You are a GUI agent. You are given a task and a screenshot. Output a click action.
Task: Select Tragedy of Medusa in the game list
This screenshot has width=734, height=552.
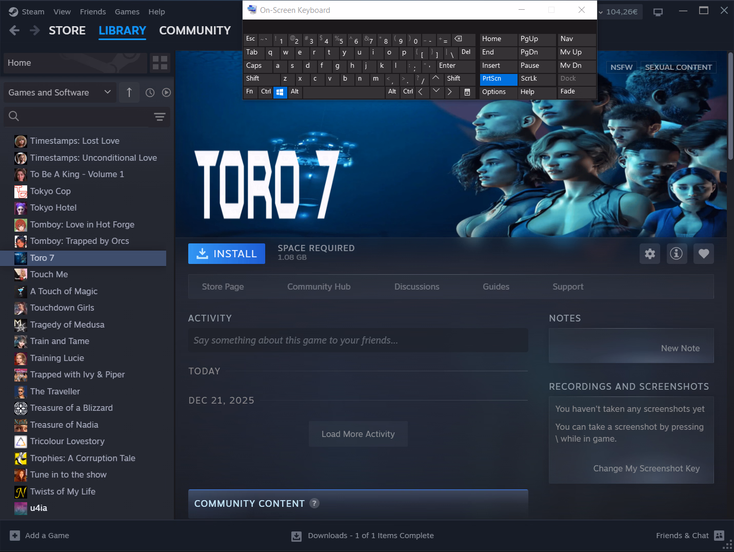click(83, 325)
